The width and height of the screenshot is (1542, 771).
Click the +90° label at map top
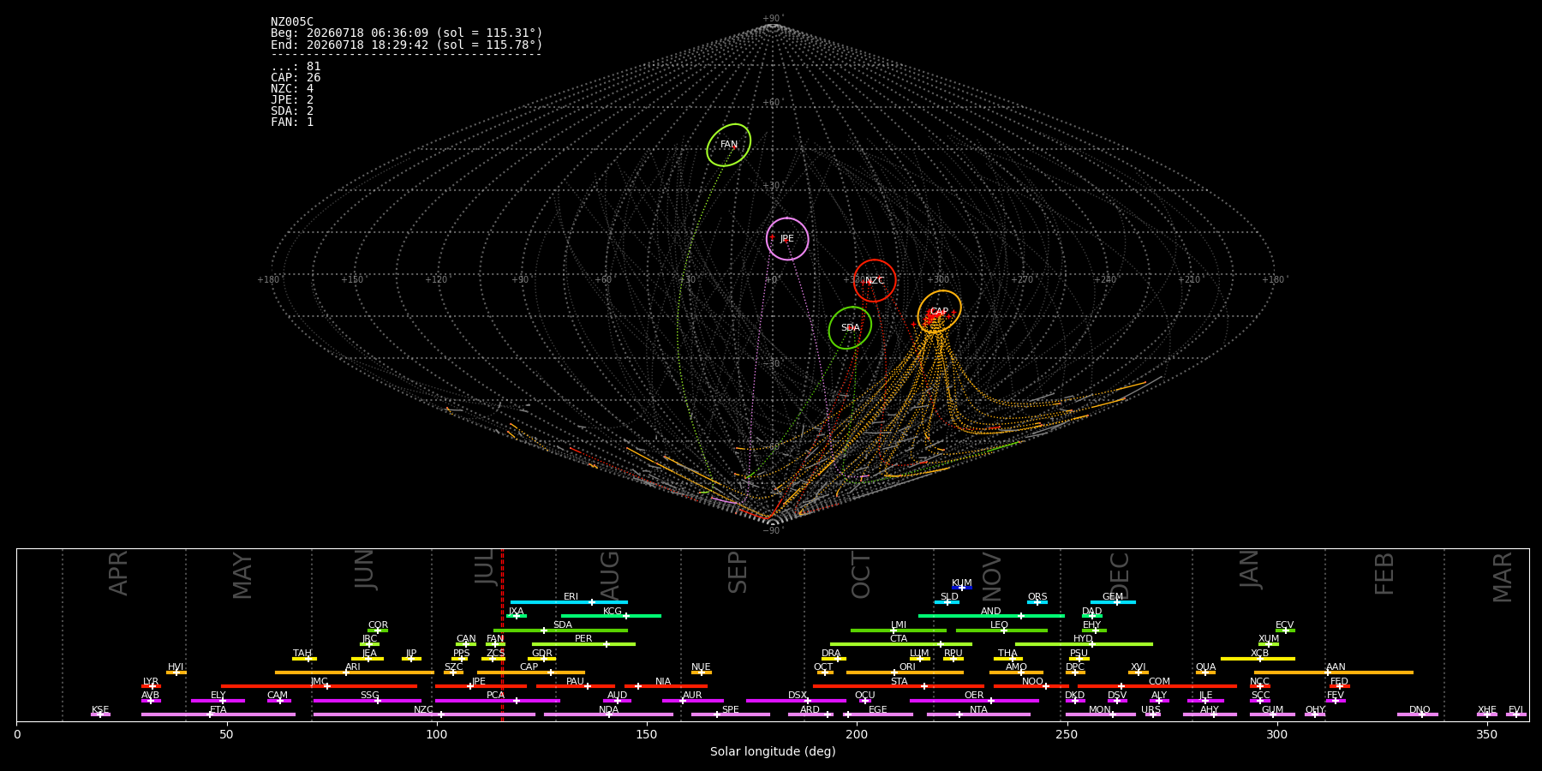tap(773, 19)
